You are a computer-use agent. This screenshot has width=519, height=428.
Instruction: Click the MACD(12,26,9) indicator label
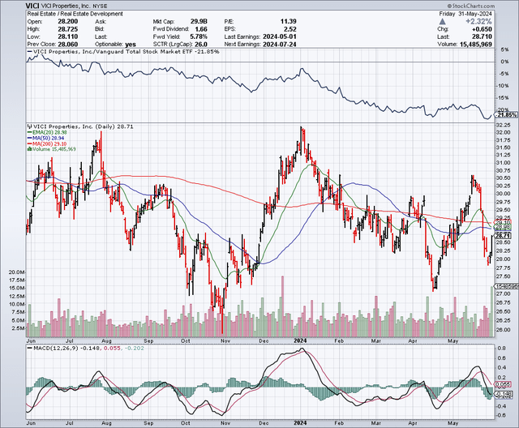[x=57, y=343]
